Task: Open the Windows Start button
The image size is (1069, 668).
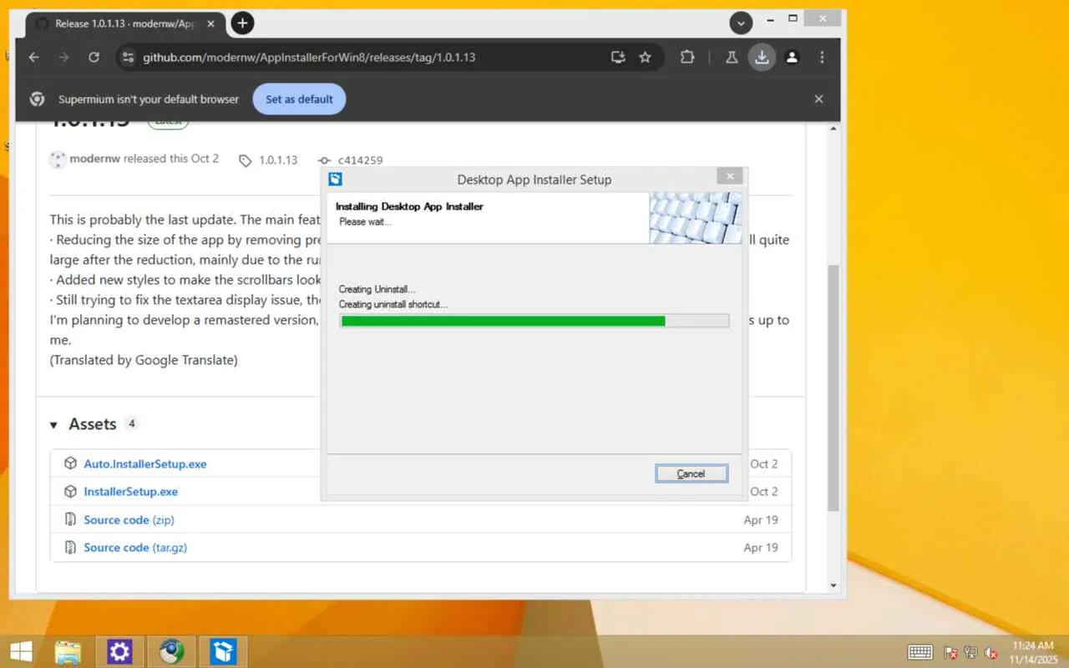Action: click(21, 651)
